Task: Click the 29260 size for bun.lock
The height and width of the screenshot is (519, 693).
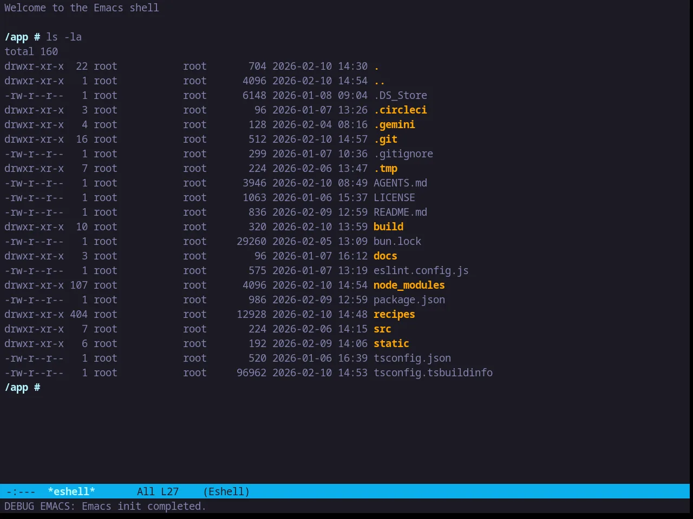Action: click(x=251, y=241)
